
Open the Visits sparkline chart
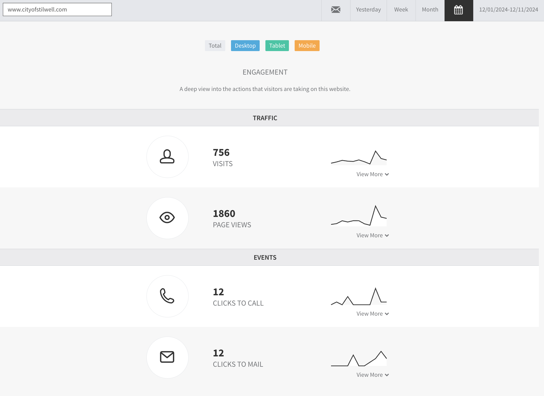coord(359,158)
